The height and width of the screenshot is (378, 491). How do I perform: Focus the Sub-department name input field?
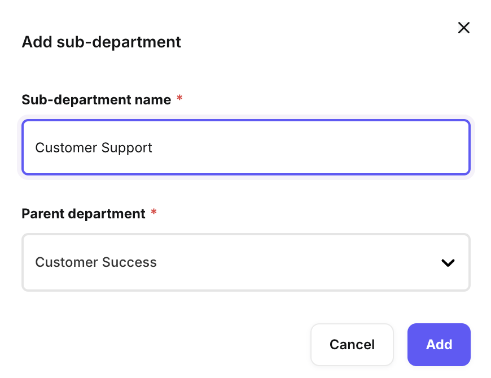click(246, 148)
